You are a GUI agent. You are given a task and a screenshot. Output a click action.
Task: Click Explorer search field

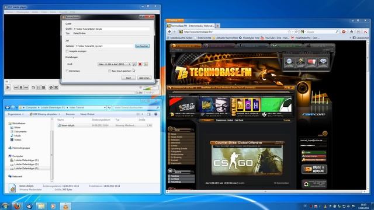coord(136,107)
